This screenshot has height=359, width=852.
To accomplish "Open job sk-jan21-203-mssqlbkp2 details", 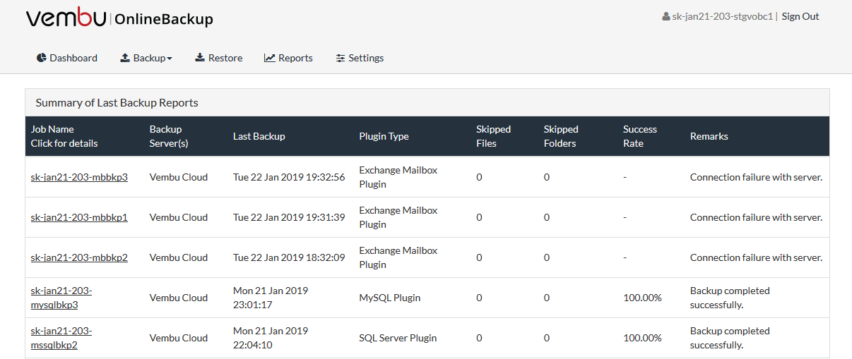I will pyautogui.click(x=61, y=338).
